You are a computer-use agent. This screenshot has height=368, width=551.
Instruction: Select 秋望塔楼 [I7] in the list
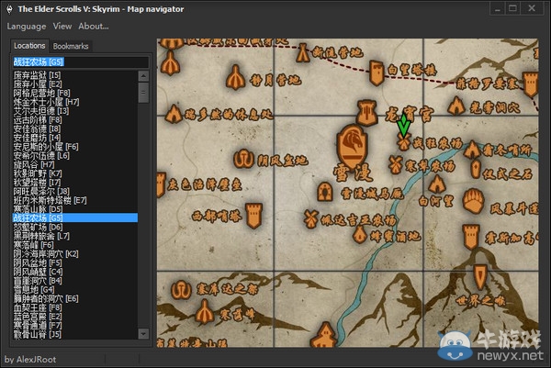pos(75,183)
